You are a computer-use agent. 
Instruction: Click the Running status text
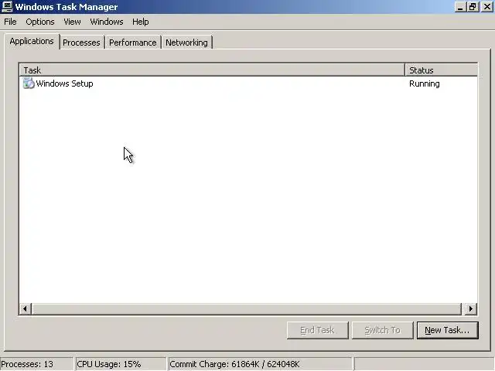[425, 83]
